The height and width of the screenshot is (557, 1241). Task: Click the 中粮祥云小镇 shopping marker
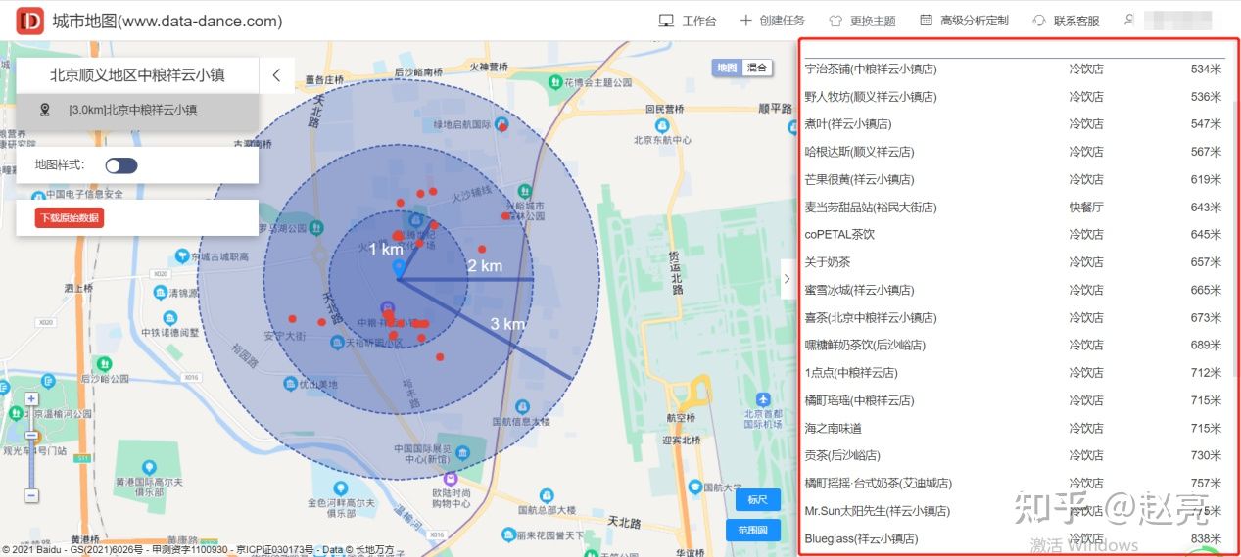(x=388, y=308)
